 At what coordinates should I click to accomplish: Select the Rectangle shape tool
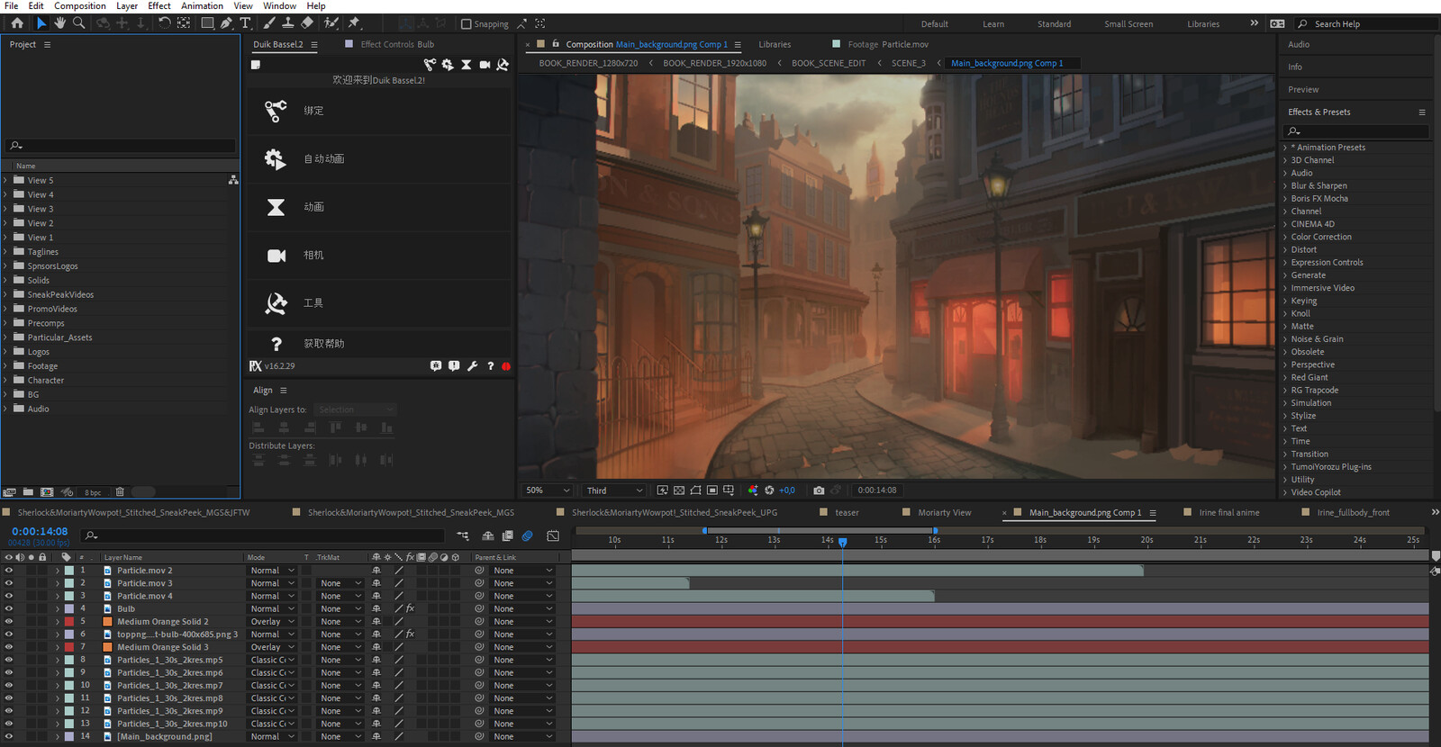(207, 23)
